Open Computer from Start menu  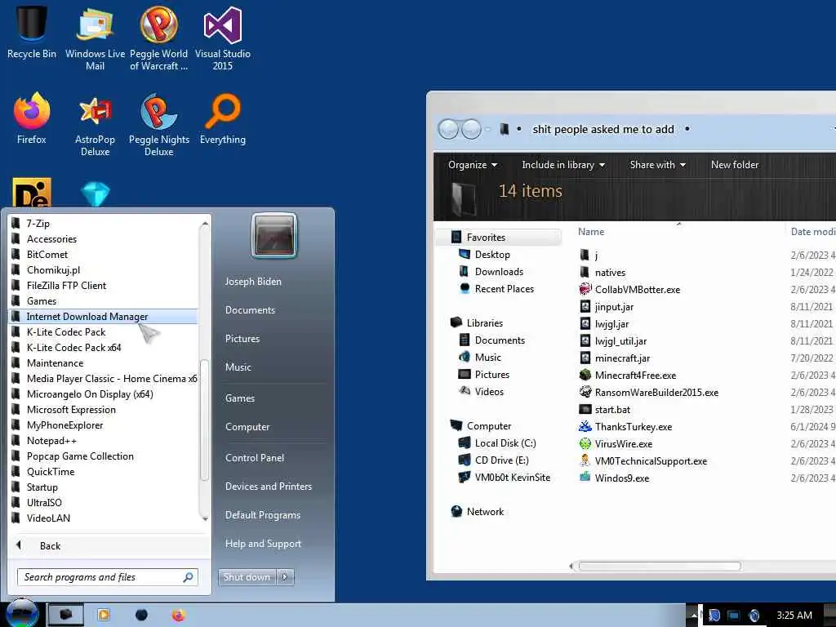[x=247, y=427]
